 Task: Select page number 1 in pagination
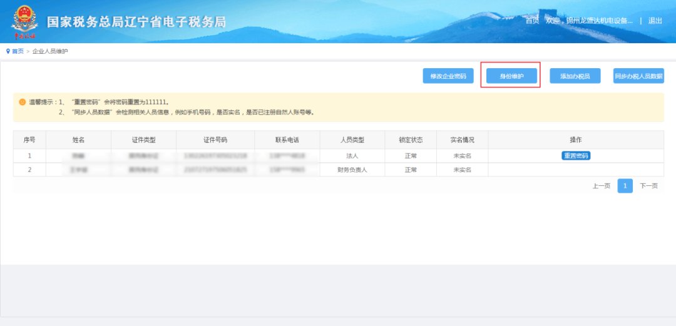pos(625,186)
